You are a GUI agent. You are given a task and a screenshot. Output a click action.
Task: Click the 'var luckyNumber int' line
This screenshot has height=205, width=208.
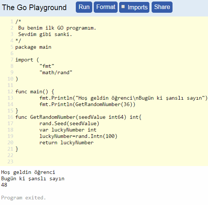68,130
